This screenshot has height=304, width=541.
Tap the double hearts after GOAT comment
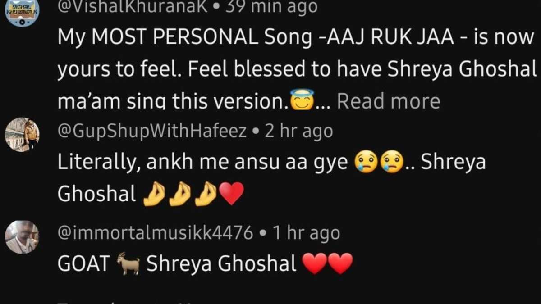(x=328, y=264)
